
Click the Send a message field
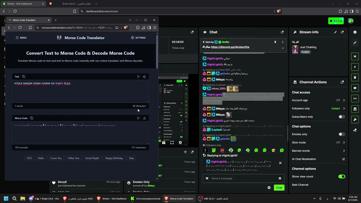click(244, 178)
